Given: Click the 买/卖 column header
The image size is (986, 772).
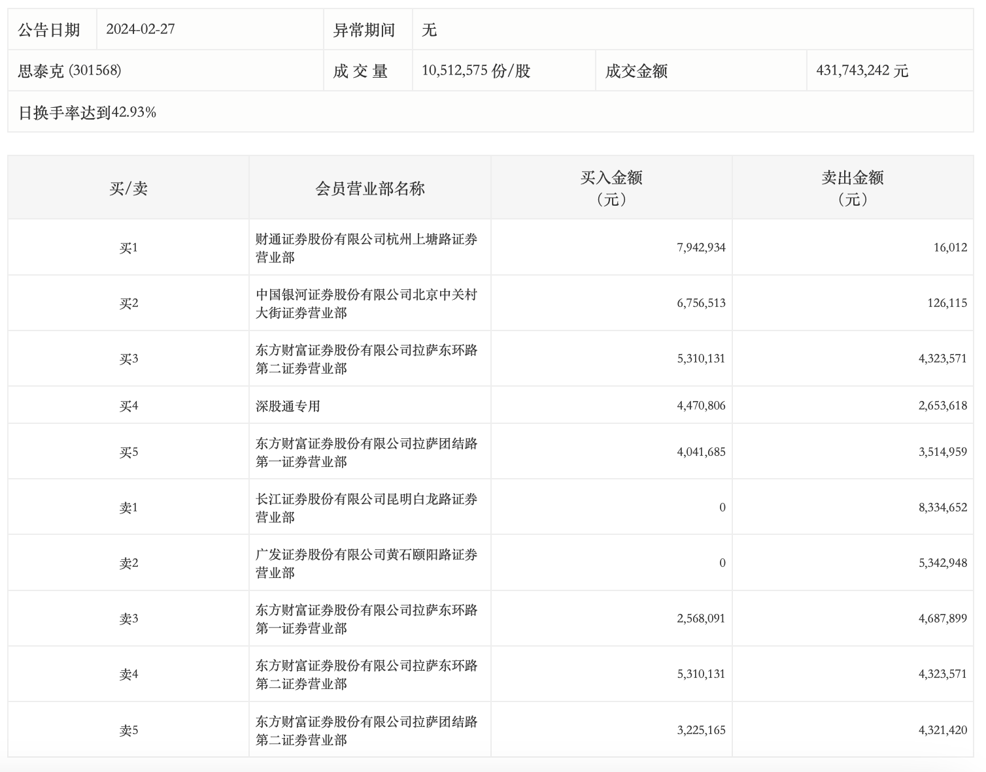Looking at the screenshot, I should 129,189.
